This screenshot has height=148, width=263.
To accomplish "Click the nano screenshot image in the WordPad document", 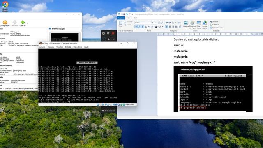I will [213, 89].
